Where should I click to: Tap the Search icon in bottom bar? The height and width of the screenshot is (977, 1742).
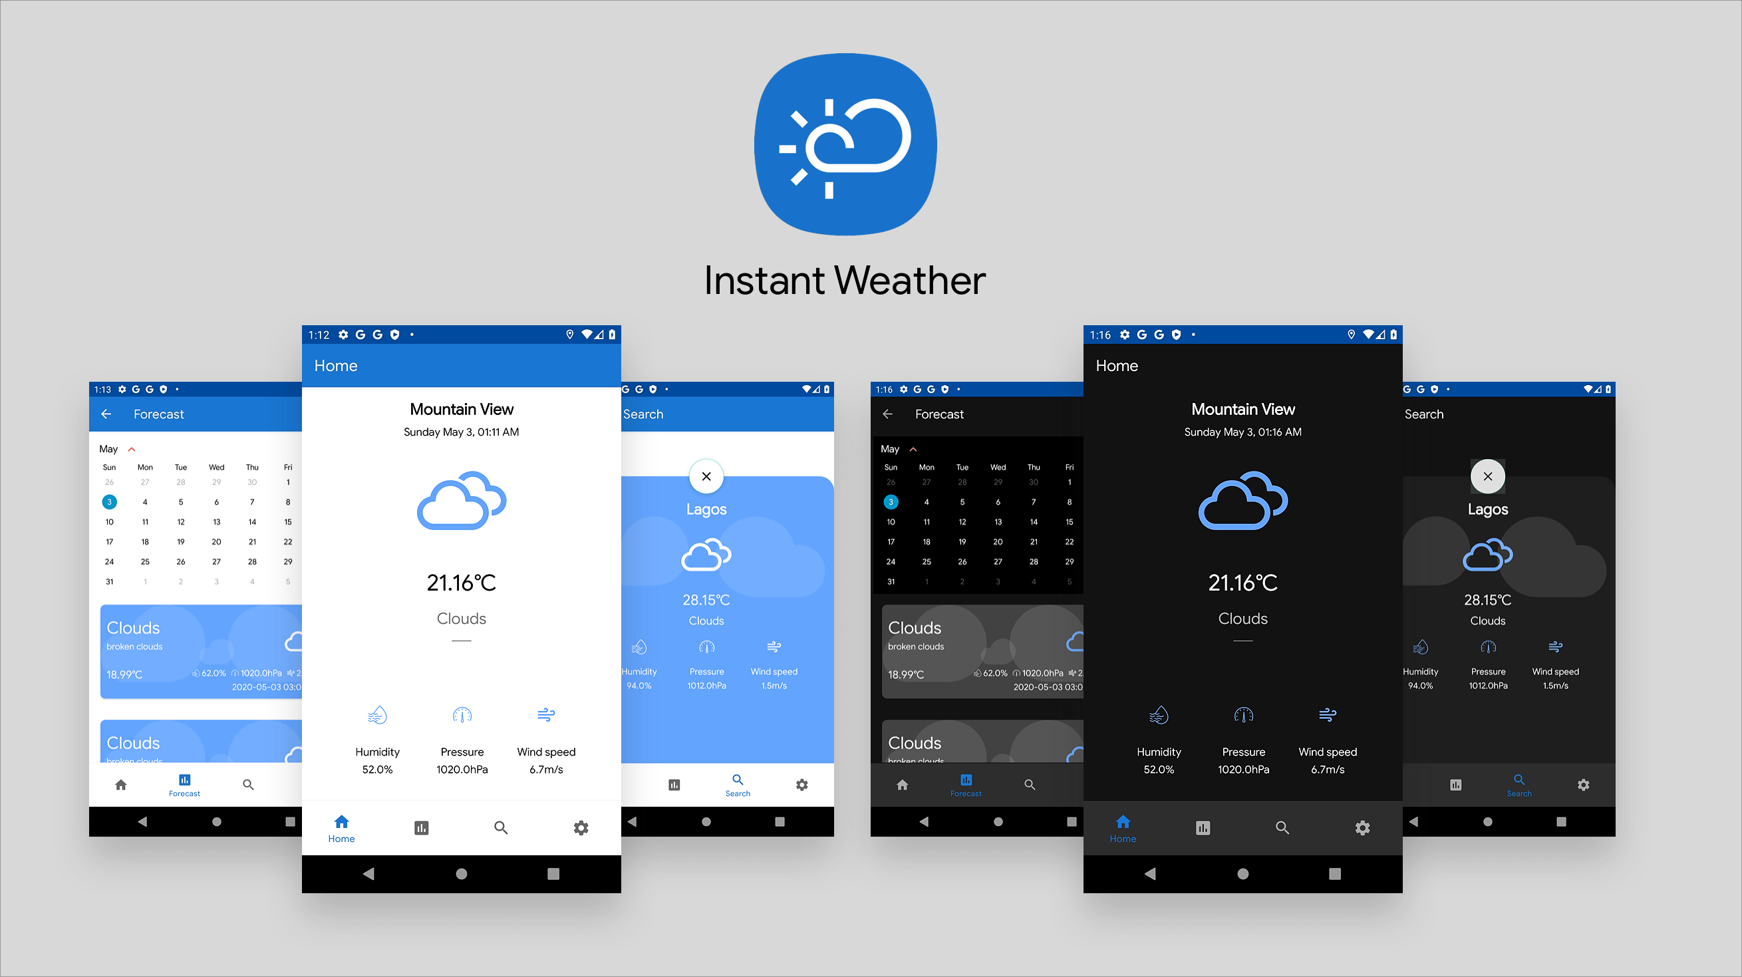coord(500,825)
